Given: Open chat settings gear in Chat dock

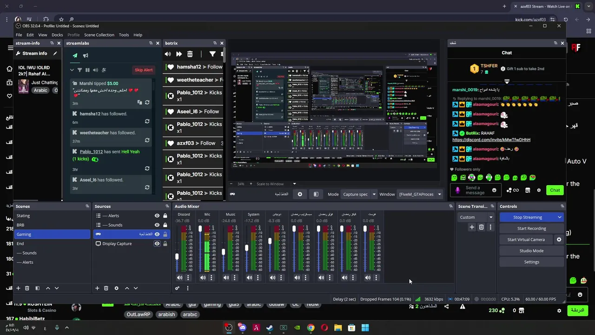Looking at the screenshot, I should [539, 190].
